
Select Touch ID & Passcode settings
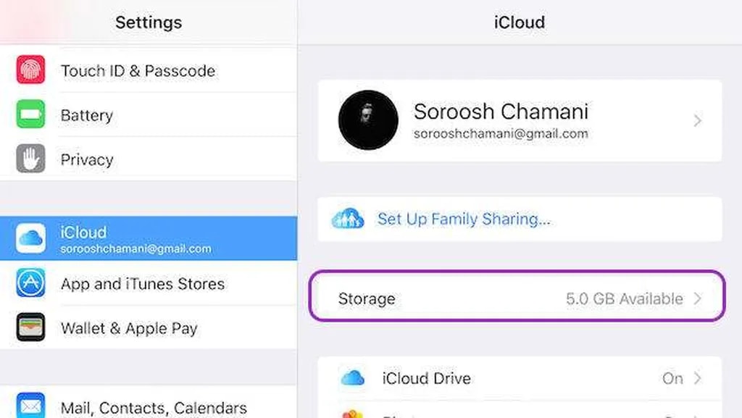tap(138, 71)
